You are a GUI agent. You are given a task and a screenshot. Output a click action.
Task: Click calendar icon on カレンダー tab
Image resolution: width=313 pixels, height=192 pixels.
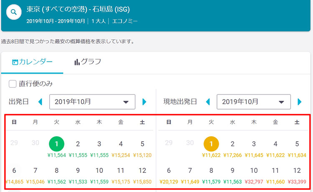click(15, 62)
